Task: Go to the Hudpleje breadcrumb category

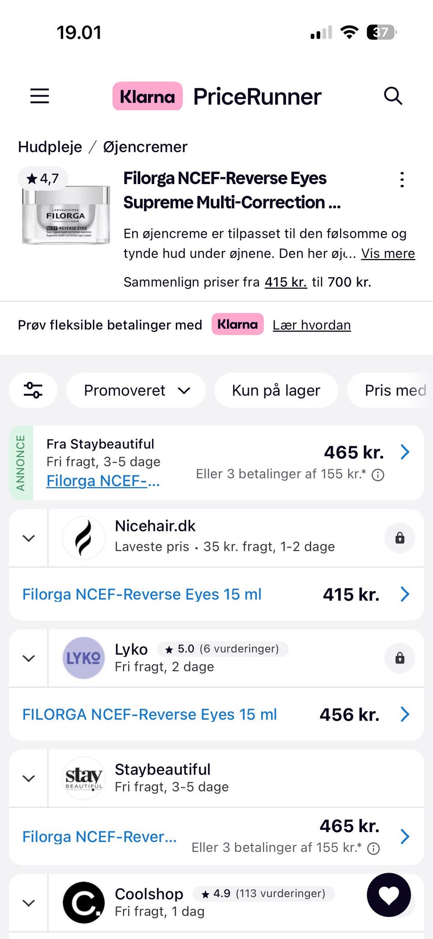Action: click(50, 147)
